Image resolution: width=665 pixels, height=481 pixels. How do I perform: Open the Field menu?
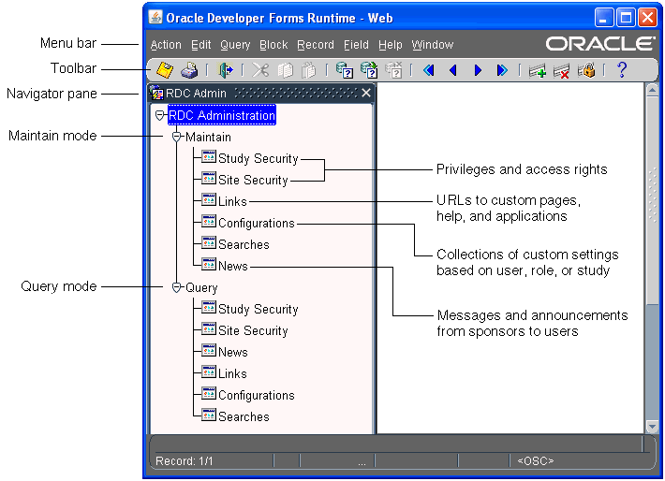pyautogui.click(x=356, y=45)
